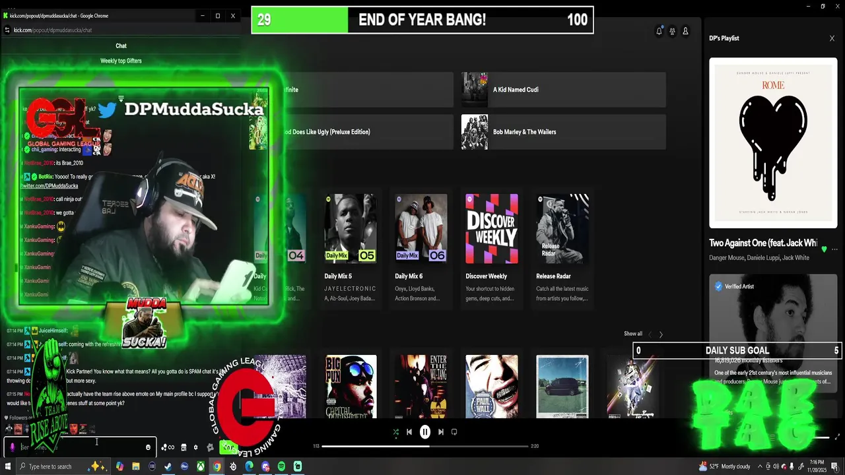Open the Daily Mix 5 card
The width and height of the screenshot is (845, 475).
[x=351, y=248]
